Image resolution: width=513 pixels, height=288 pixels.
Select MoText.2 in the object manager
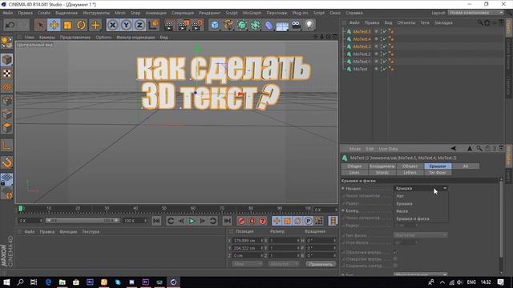coord(362,54)
